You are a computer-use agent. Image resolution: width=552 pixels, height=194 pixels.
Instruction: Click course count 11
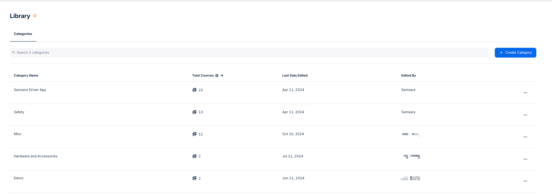pos(201,134)
